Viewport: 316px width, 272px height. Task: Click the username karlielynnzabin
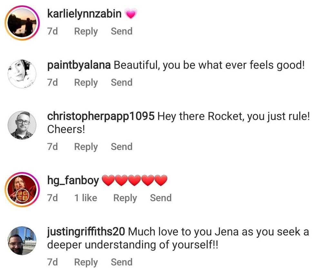(84, 14)
